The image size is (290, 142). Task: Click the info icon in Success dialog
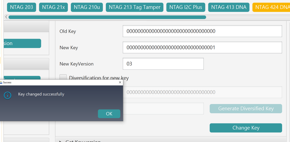coord(7,96)
